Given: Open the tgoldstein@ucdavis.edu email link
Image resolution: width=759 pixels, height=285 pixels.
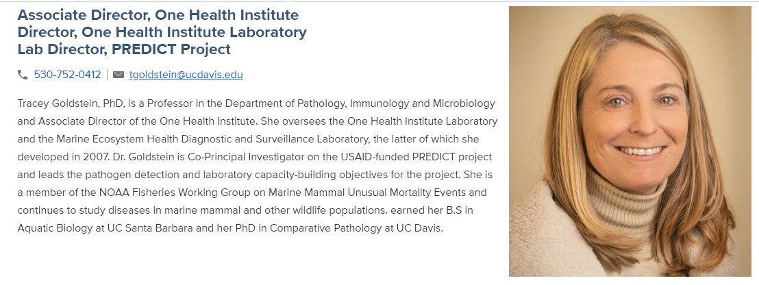Looking at the screenshot, I should pyautogui.click(x=186, y=75).
